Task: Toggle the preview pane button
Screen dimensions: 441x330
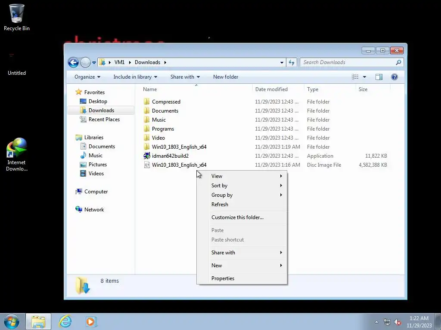Action: click(x=379, y=77)
